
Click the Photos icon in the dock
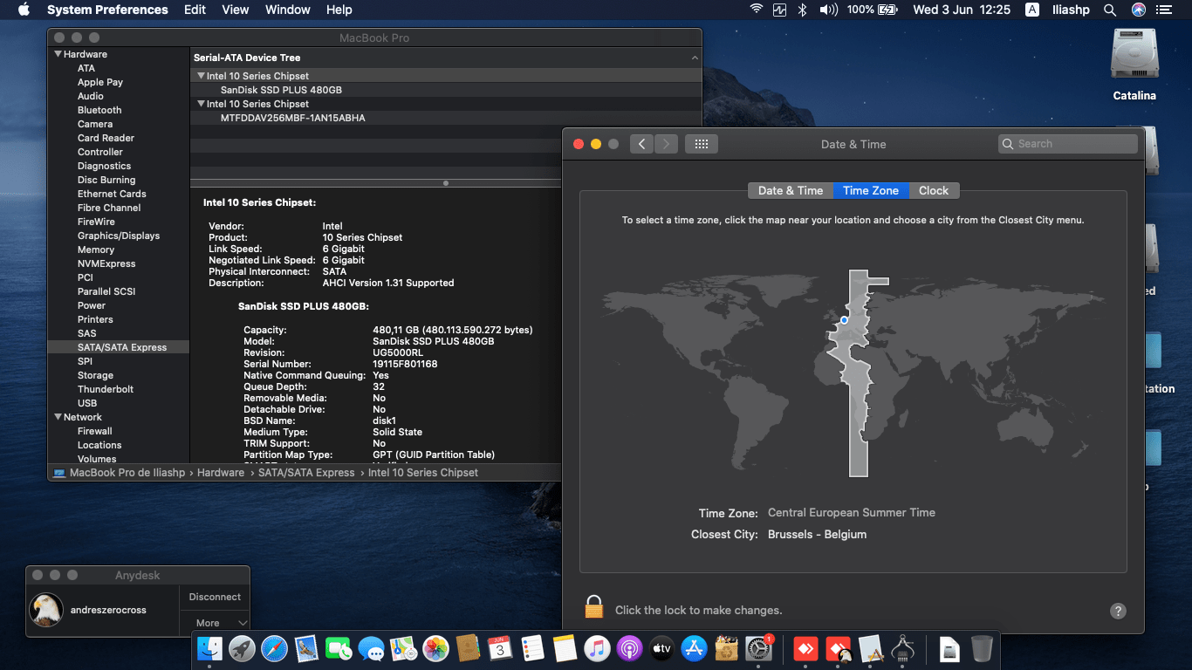435,648
